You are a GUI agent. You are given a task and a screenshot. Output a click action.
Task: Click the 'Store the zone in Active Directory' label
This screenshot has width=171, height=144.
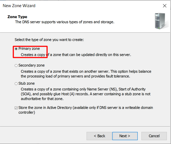click(x=85, y=110)
